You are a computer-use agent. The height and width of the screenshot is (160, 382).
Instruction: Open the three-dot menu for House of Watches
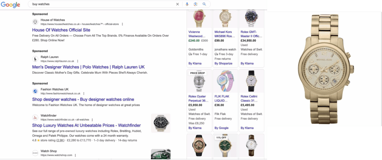point(122,24)
